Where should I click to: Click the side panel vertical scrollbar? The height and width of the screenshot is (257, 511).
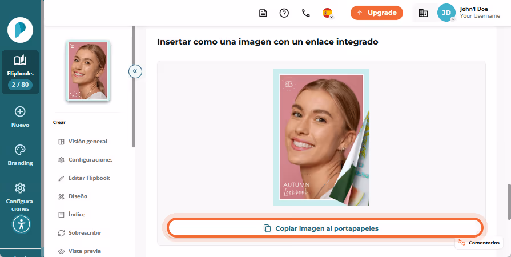pos(133,86)
